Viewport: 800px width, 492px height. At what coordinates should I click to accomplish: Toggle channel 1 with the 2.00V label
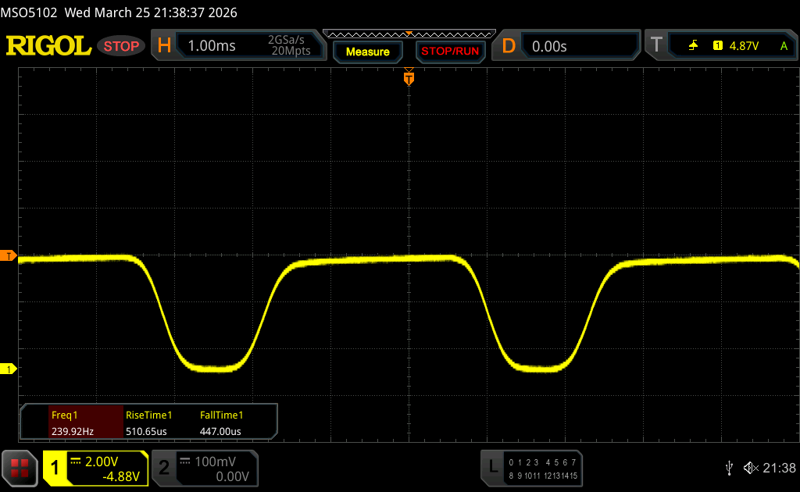95,467
